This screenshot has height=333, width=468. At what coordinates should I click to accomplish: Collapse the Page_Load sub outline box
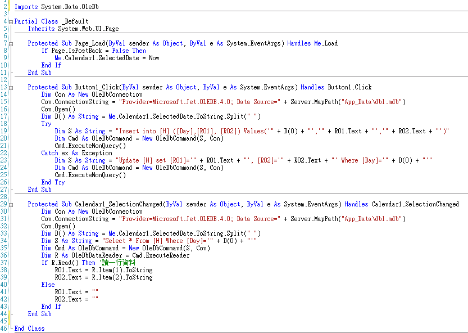(x=11, y=44)
